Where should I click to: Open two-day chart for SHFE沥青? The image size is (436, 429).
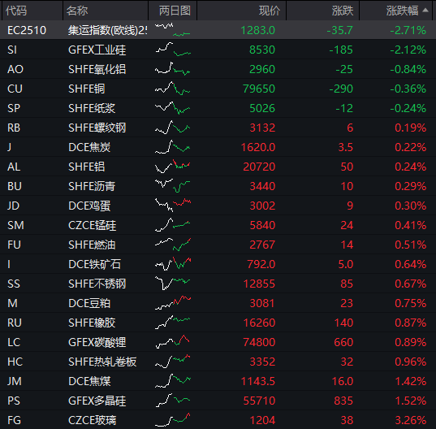(x=173, y=186)
